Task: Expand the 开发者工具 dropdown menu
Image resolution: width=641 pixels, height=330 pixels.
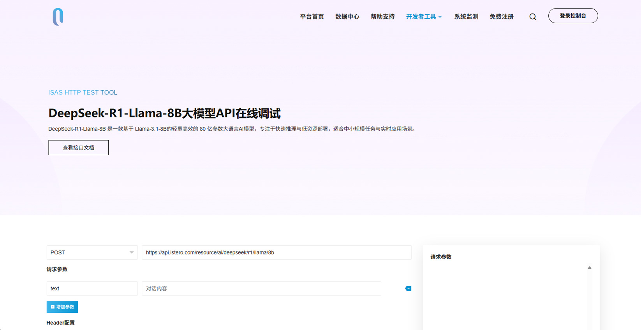Action: tap(424, 17)
